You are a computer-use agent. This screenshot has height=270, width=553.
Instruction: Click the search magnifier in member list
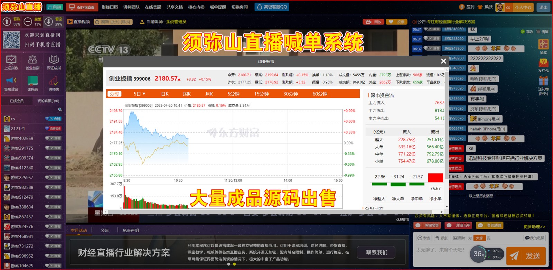(60, 110)
